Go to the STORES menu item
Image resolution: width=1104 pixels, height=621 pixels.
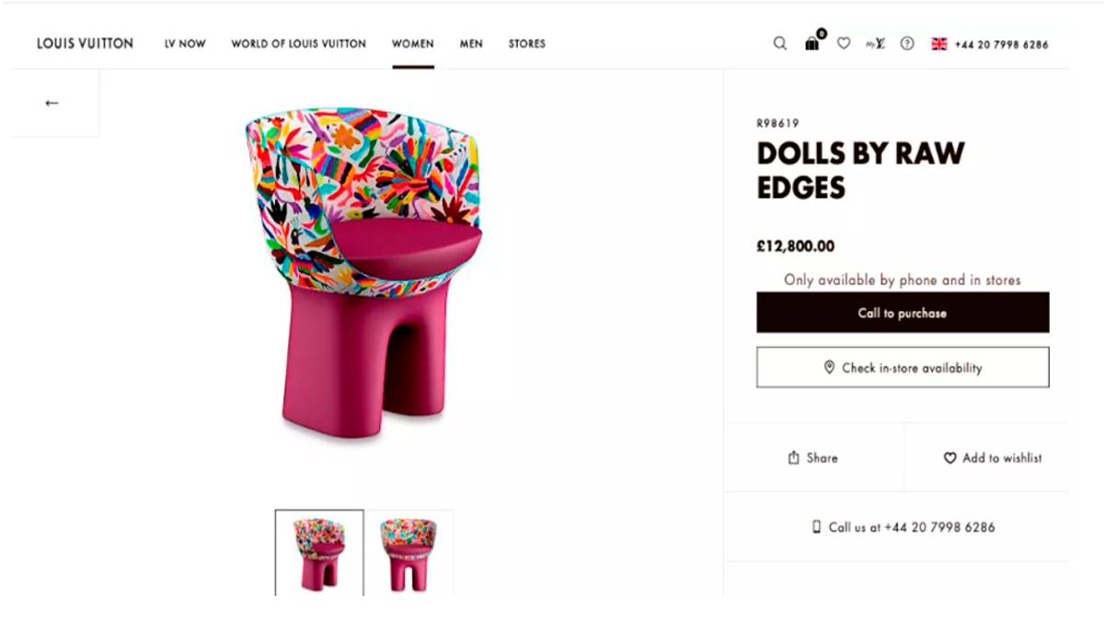coord(527,43)
